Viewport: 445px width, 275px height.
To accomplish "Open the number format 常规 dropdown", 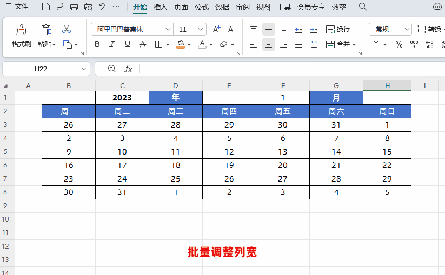I will click(x=407, y=29).
